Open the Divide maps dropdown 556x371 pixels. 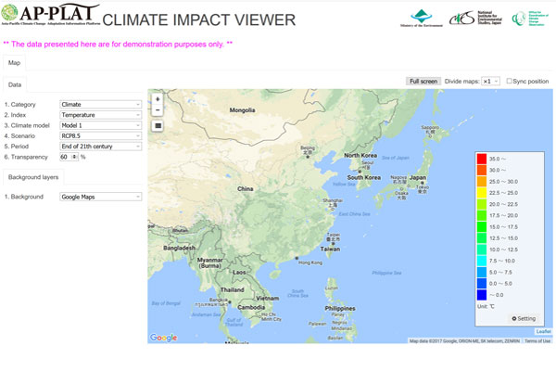pos(491,82)
